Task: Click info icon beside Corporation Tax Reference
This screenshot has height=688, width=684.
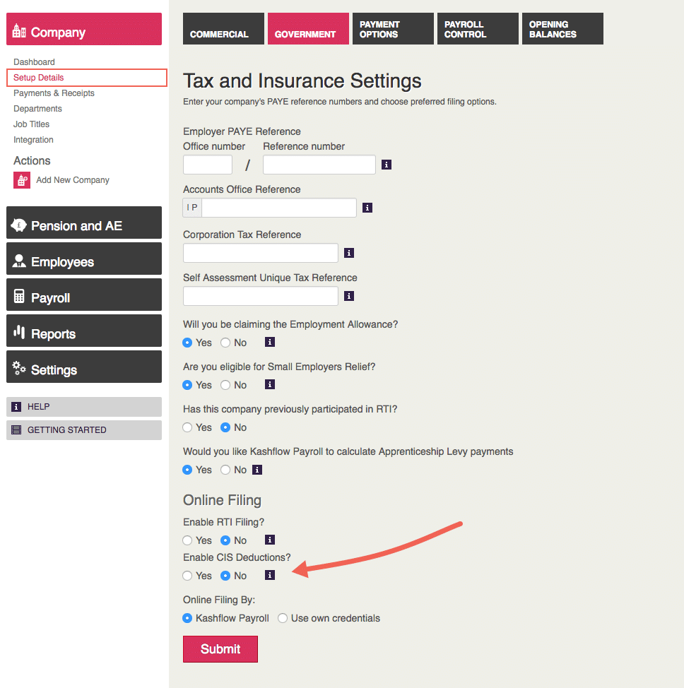Action: click(349, 253)
